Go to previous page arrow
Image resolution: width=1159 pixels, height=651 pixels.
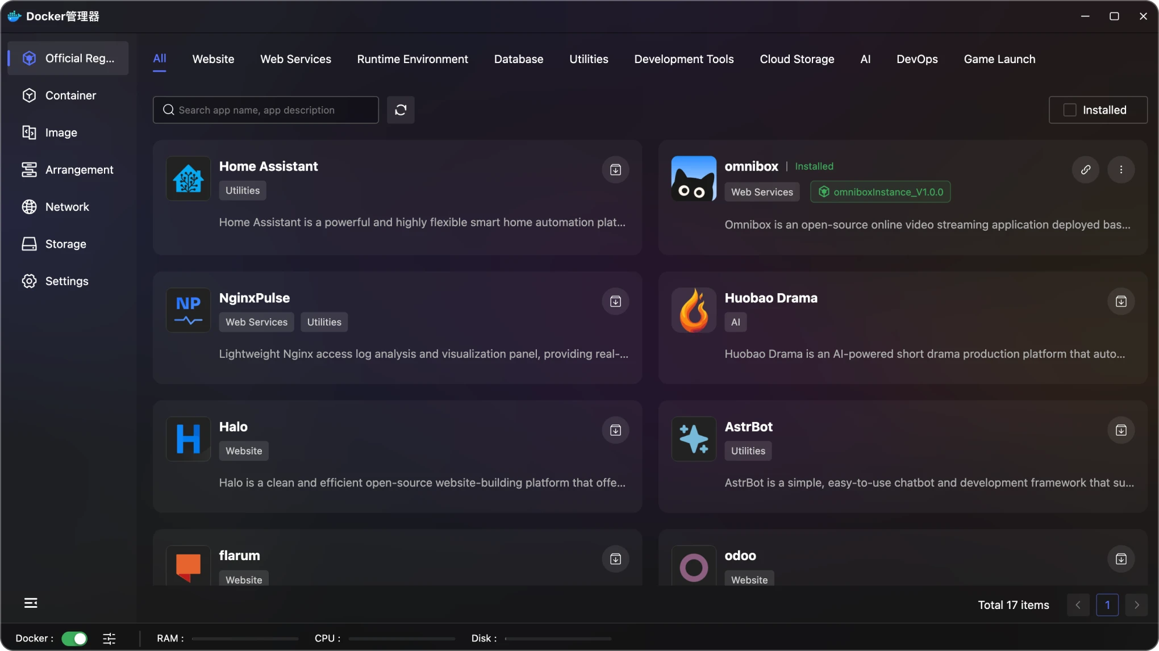click(1078, 605)
